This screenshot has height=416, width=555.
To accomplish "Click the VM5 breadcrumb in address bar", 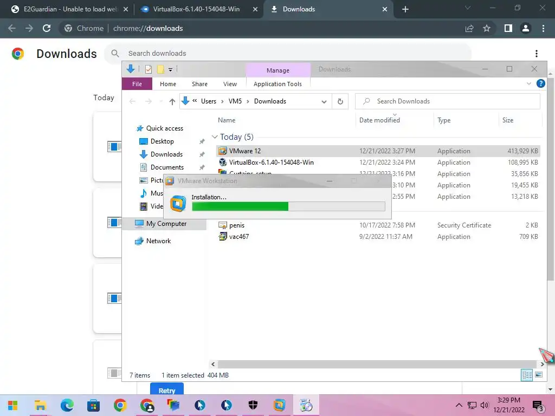I will click(235, 101).
